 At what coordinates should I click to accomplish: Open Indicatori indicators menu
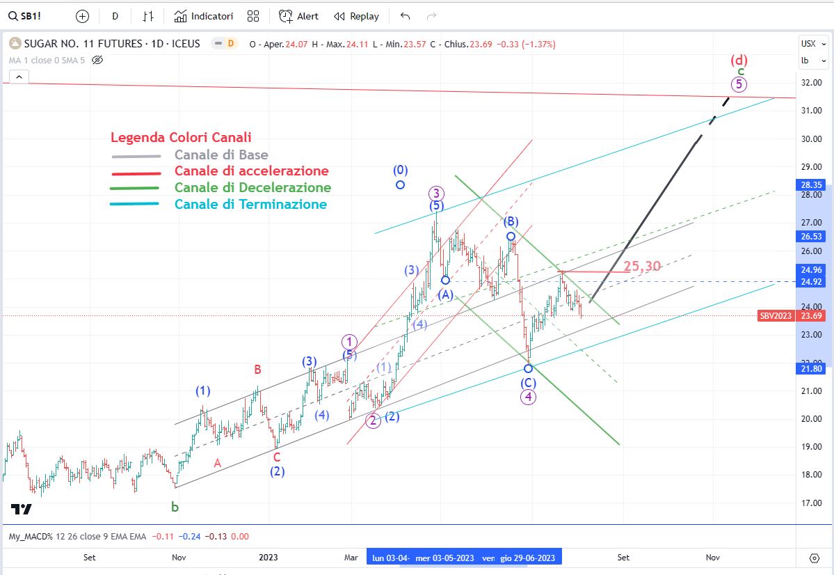coord(204,17)
